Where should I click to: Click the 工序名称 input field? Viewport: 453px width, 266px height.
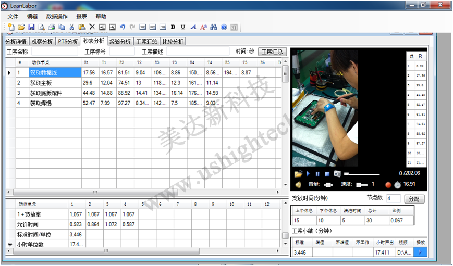coord(54,52)
